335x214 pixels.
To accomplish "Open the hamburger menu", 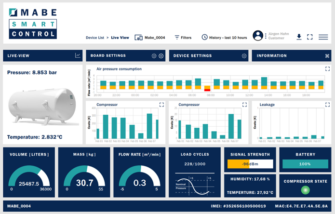I will point(323,37).
